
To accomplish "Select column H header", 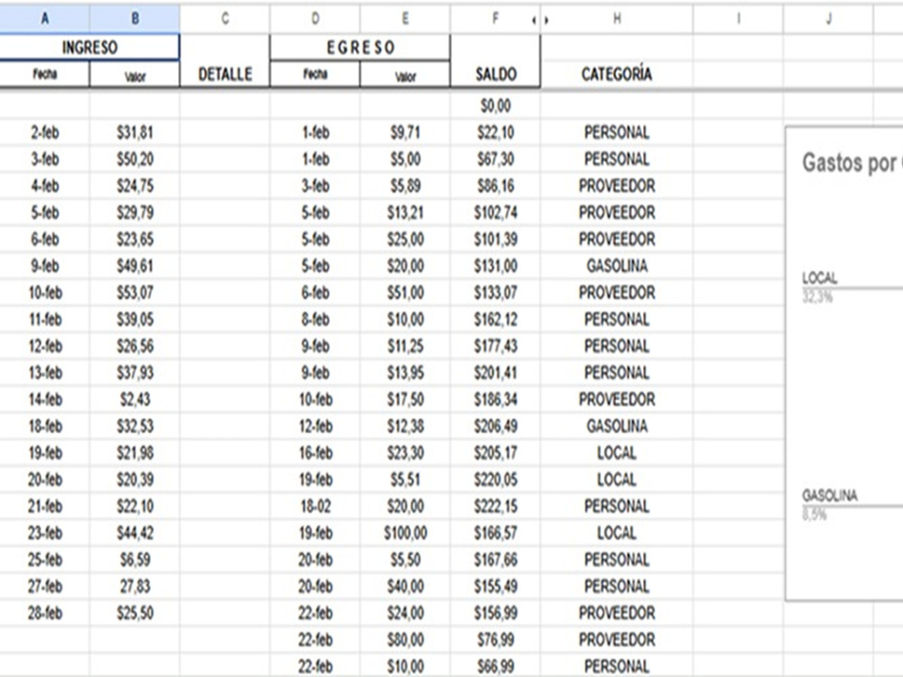I will pyautogui.click(x=617, y=18).
